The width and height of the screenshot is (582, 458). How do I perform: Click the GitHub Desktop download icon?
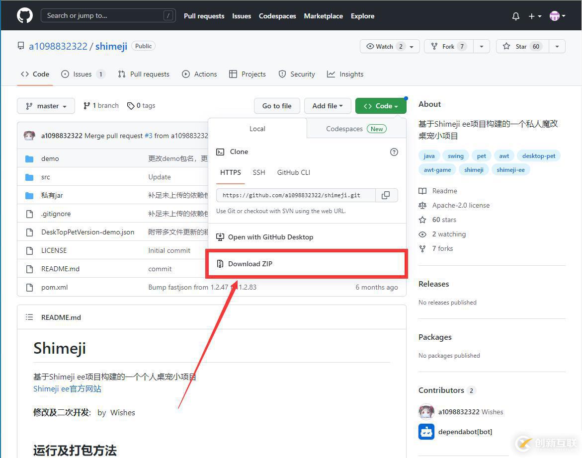point(220,237)
